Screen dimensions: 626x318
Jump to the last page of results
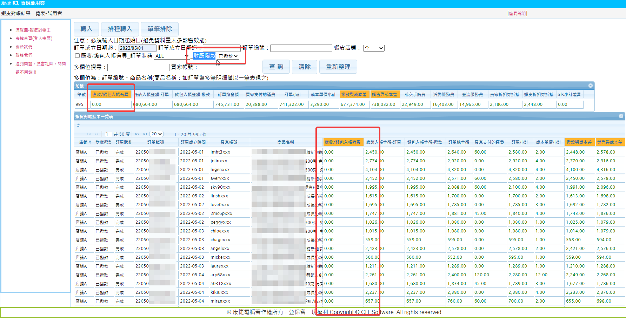pos(145,134)
